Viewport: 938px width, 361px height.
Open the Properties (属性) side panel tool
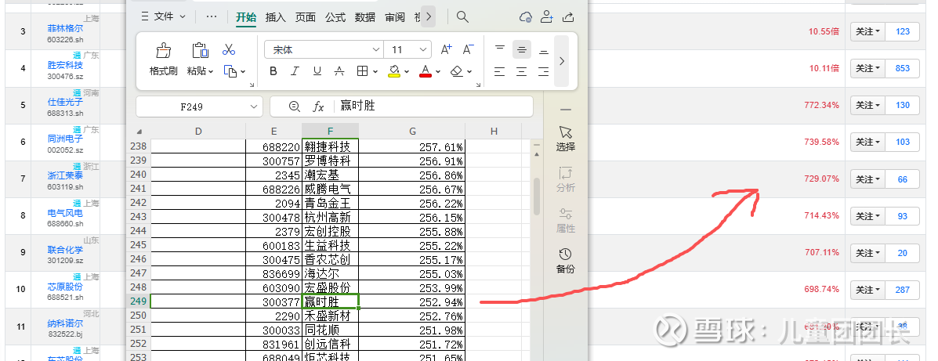[x=565, y=221]
